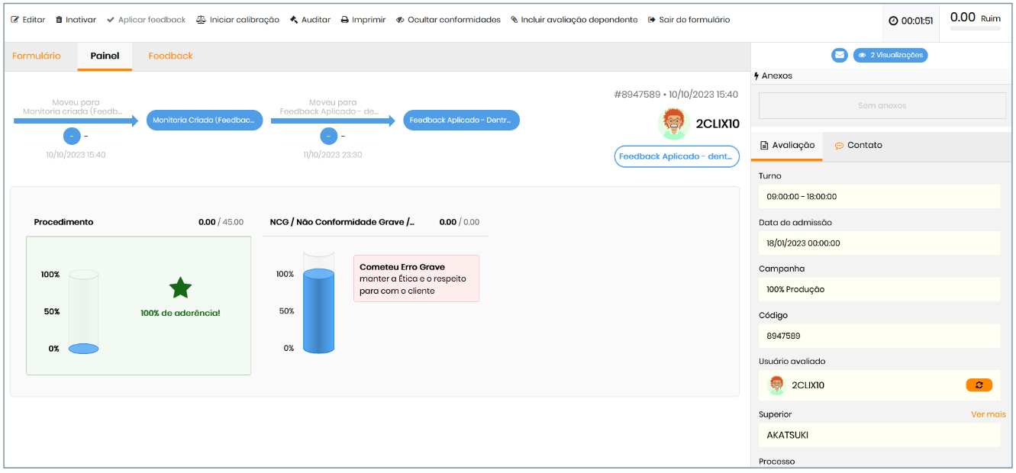Click the Turno field
The image size is (1016, 473).
click(879, 196)
